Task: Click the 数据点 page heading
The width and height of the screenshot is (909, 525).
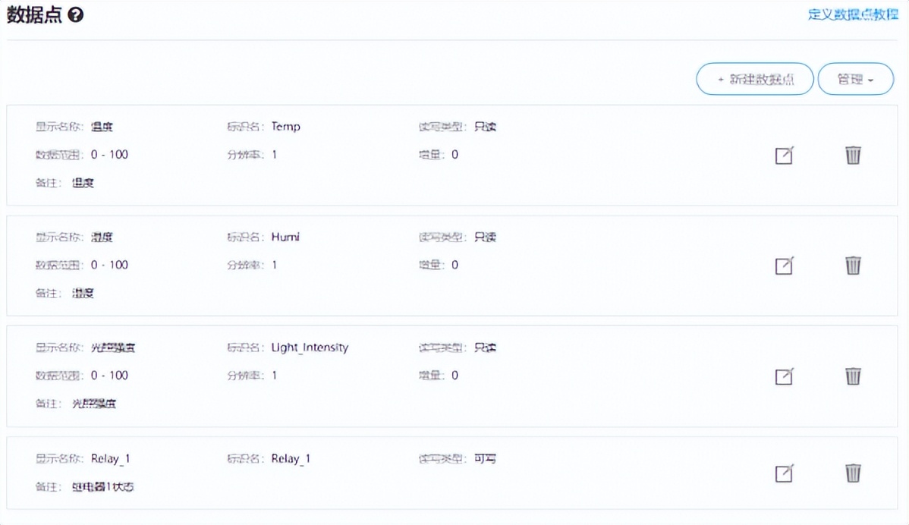Action: pyautogui.click(x=35, y=15)
